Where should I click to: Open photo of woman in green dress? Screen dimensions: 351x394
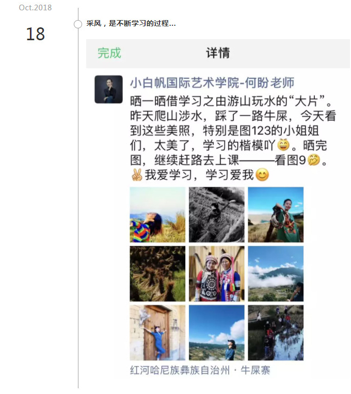coord(276,215)
